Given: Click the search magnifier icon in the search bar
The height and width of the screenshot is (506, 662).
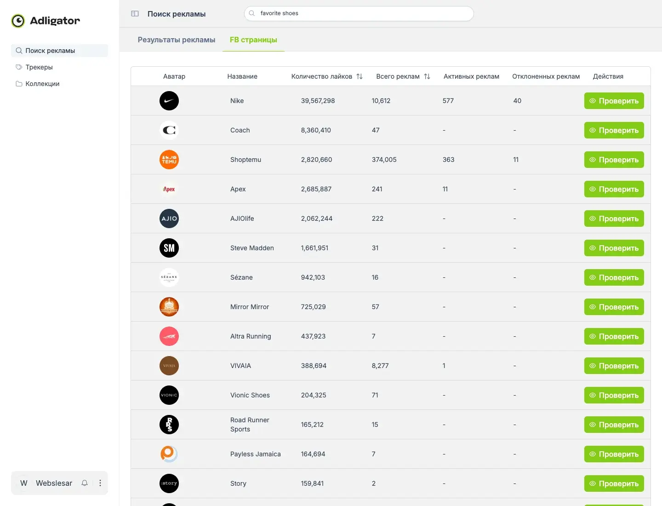Looking at the screenshot, I should 252,13.
